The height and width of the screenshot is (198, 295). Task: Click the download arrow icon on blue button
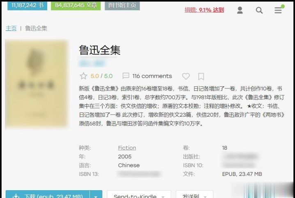[16, 196]
